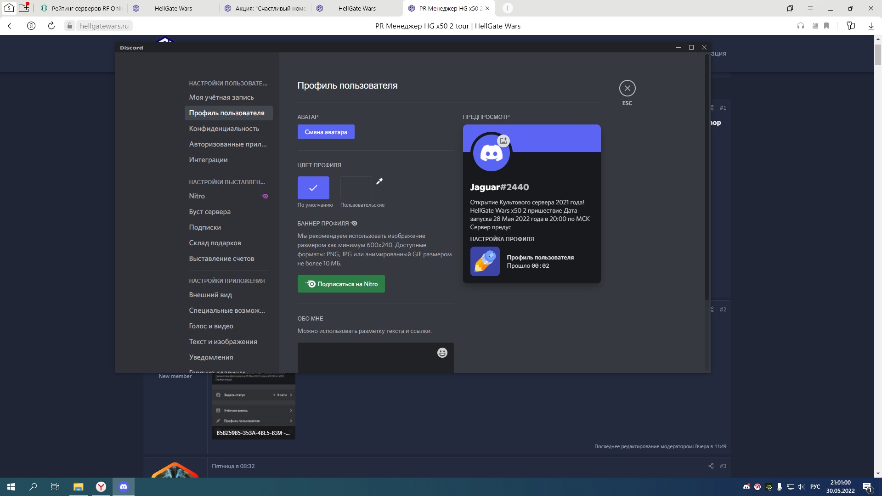Open Интеграции settings

pos(228,160)
